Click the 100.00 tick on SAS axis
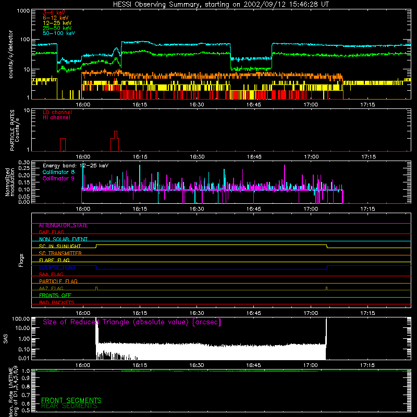417x417 pixels. 21,318
